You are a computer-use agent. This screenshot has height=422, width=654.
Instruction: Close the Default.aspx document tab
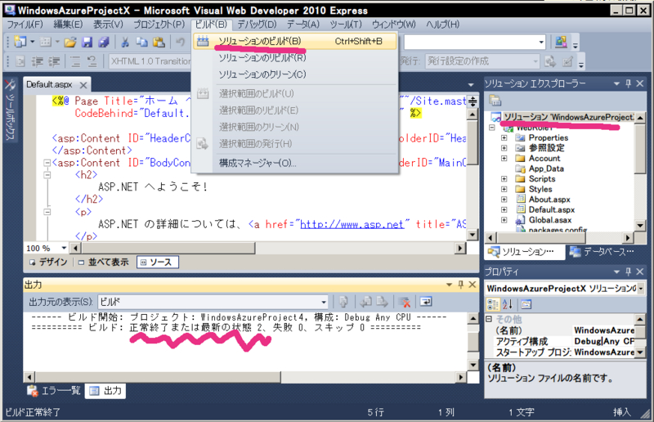(x=83, y=85)
